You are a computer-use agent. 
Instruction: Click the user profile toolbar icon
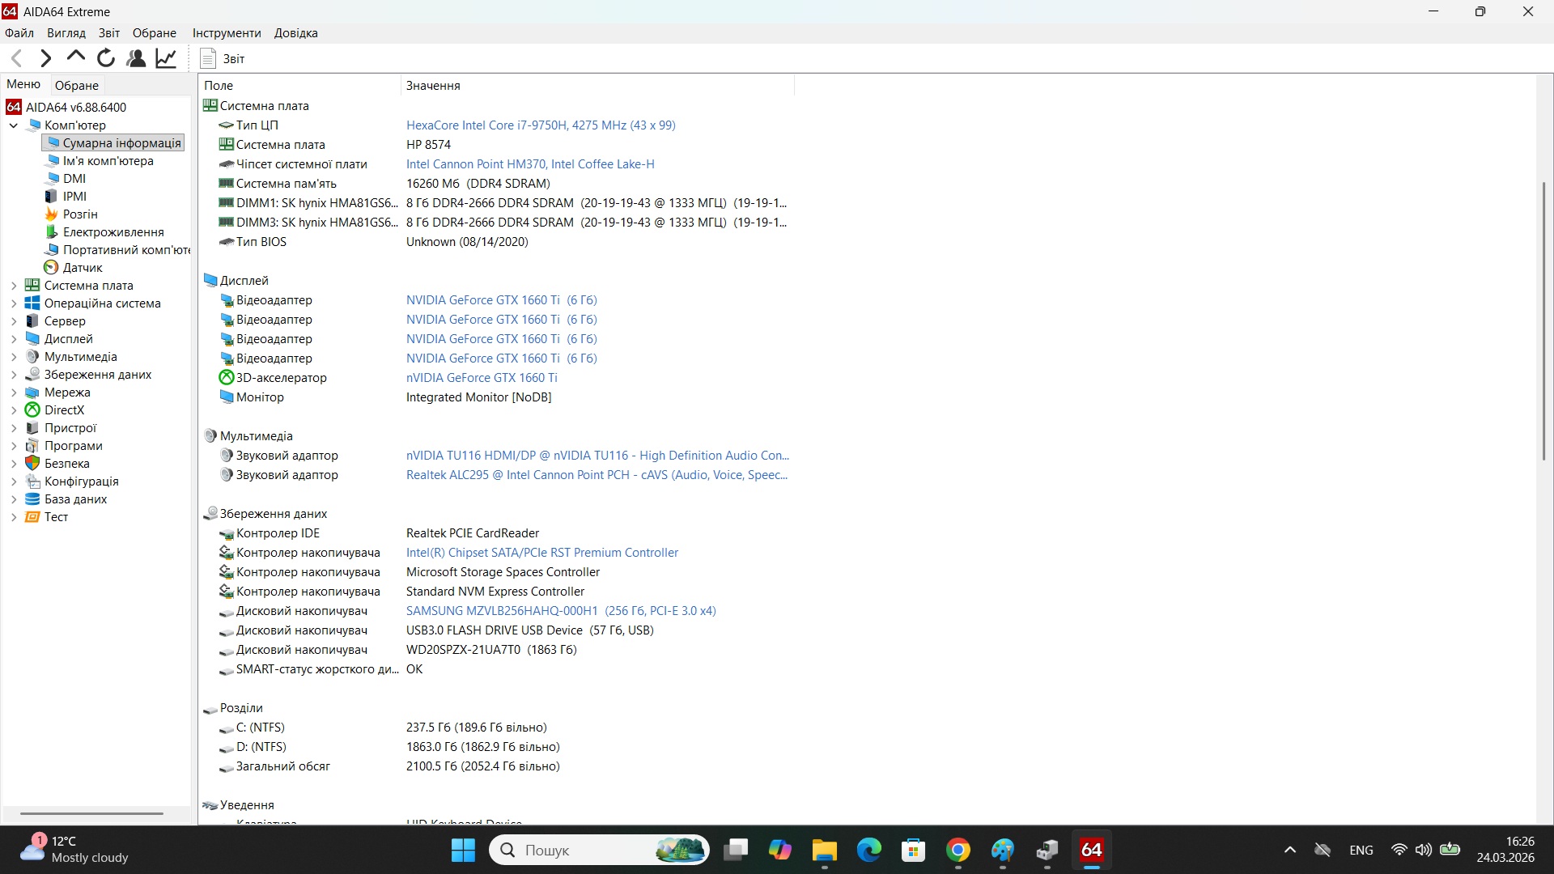point(135,57)
